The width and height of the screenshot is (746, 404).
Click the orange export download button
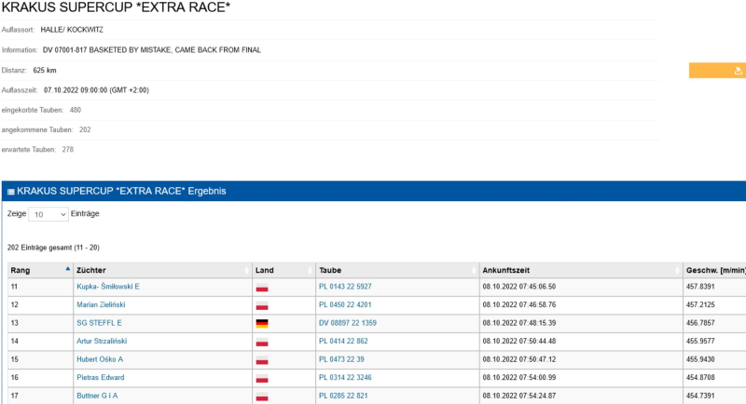738,70
